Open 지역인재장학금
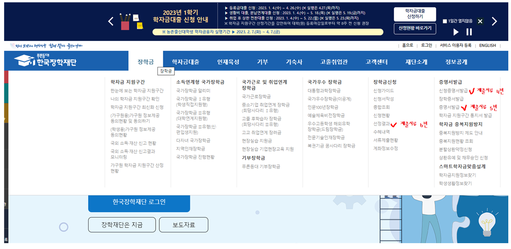This screenshot has height=249, width=511. click(x=191, y=148)
